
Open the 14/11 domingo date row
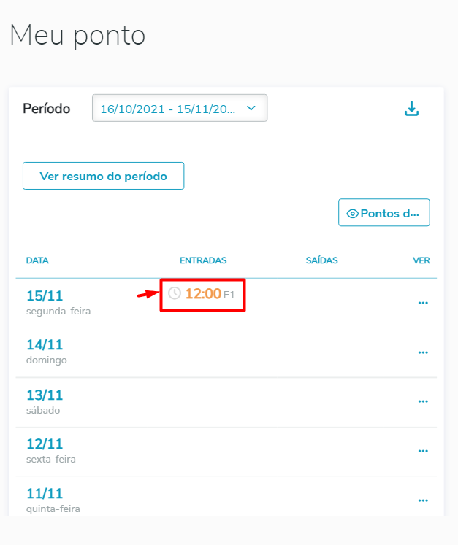click(45, 346)
